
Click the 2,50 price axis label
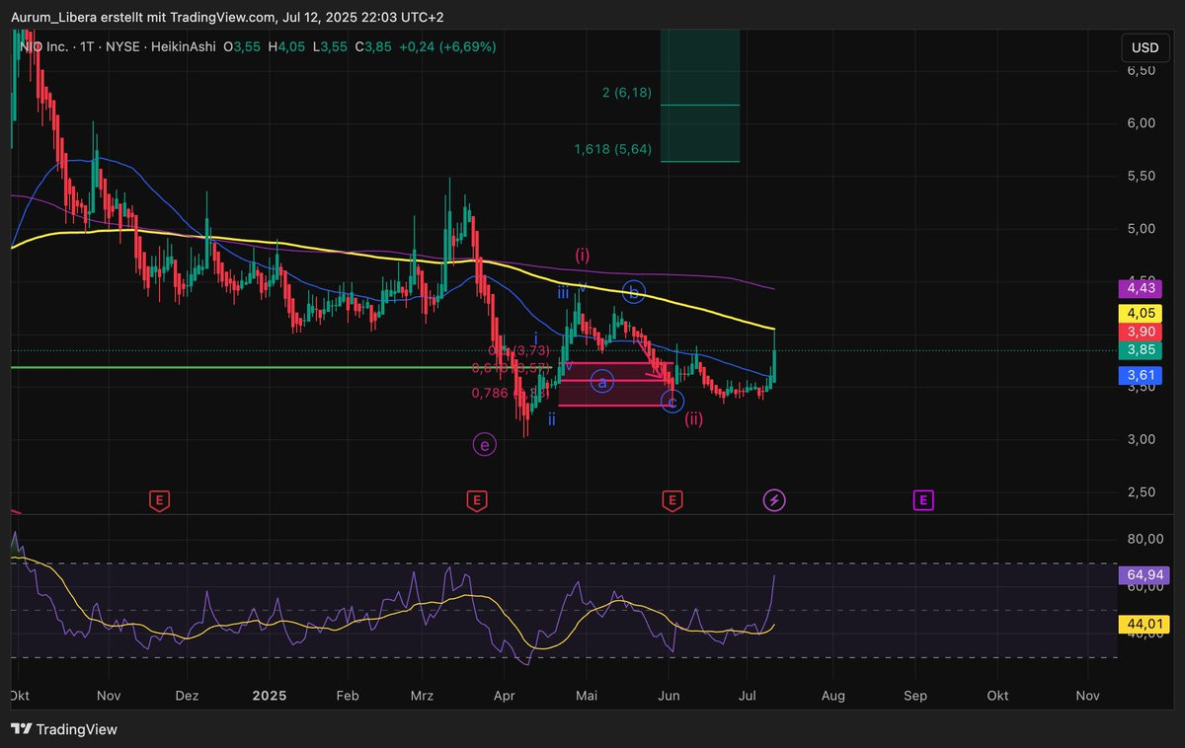click(1141, 491)
